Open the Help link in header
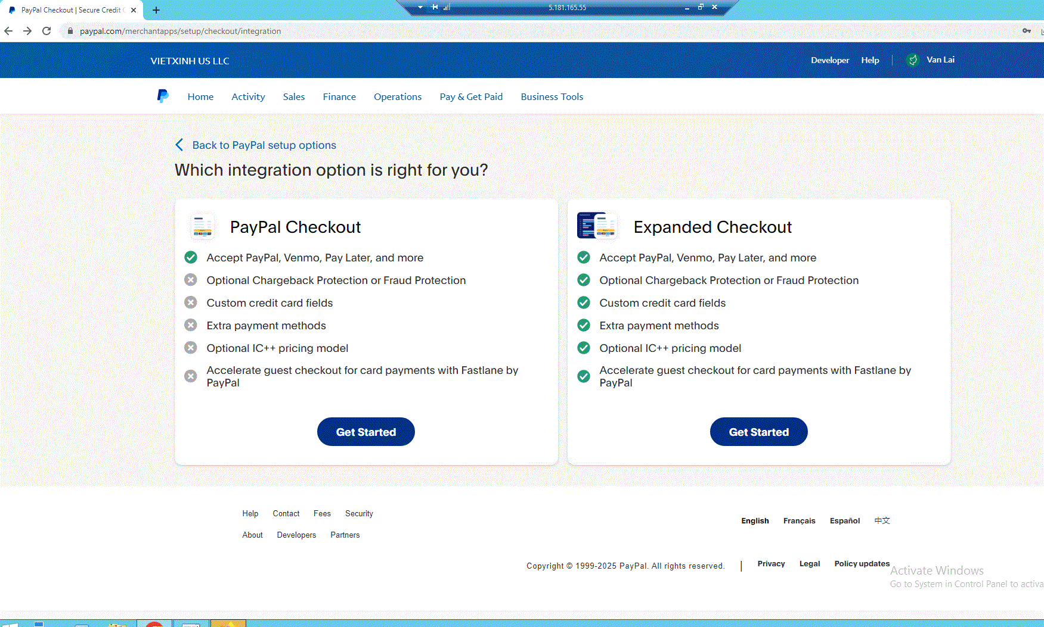1044x627 pixels. click(x=870, y=60)
